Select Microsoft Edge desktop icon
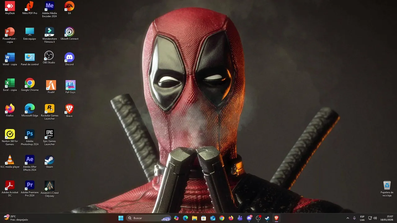397x223 pixels. pyautogui.click(x=30, y=111)
